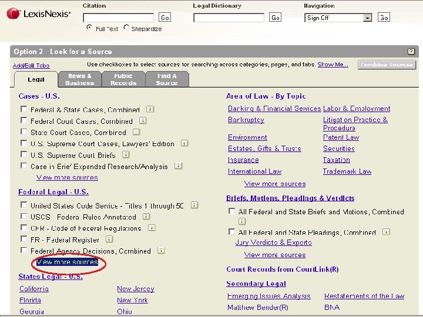Open info icon for USCS Federal Rules Annotated
The image size is (423, 317).
(x=146, y=216)
